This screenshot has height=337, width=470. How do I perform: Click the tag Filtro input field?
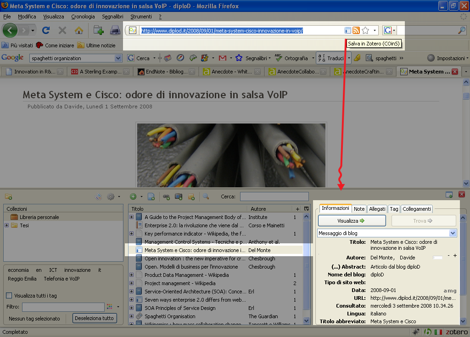pyautogui.click(x=63, y=307)
